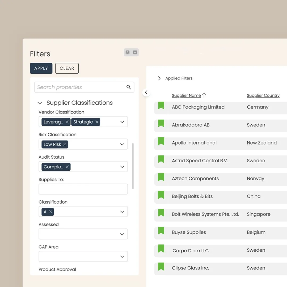
Task: Remove the Leverag... vendor chip
Action: pyautogui.click(x=67, y=122)
